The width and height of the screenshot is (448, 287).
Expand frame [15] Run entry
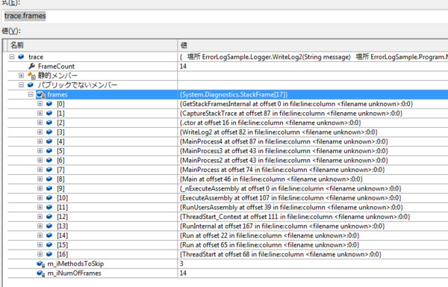tap(40, 244)
